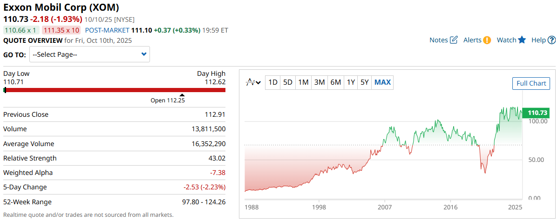Viewport: 558px width, 221px height.
Task: Click the Watch star icon
Action: pyautogui.click(x=522, y=40)
